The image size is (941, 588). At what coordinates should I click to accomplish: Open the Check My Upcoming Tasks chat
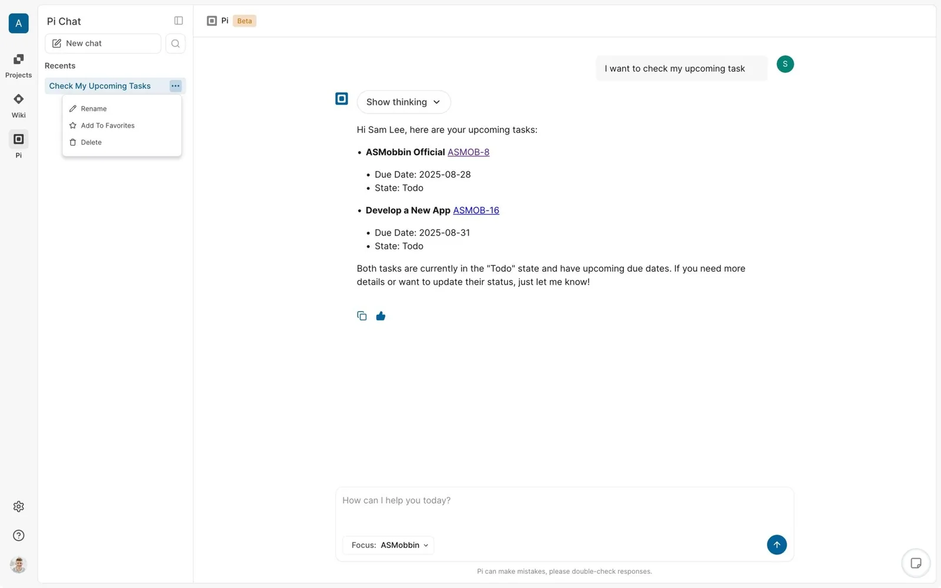(100, 86)
